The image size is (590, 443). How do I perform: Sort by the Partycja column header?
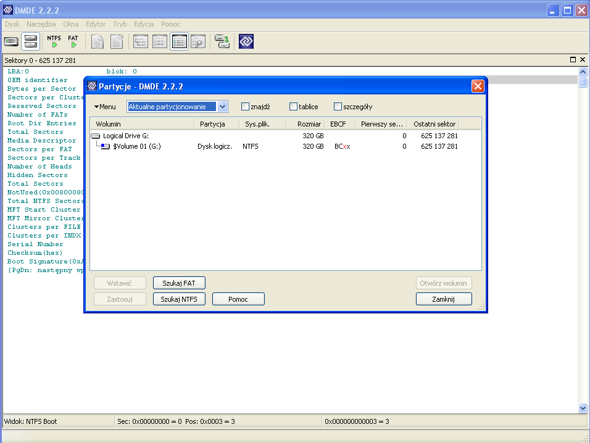click(x=217, y=124)
